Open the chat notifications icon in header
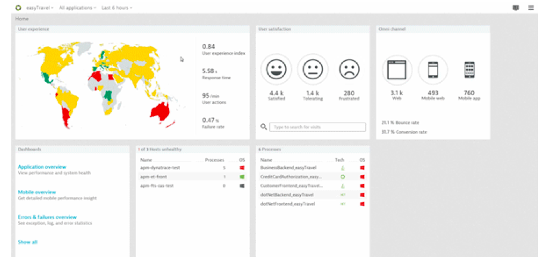 (515, 8)
